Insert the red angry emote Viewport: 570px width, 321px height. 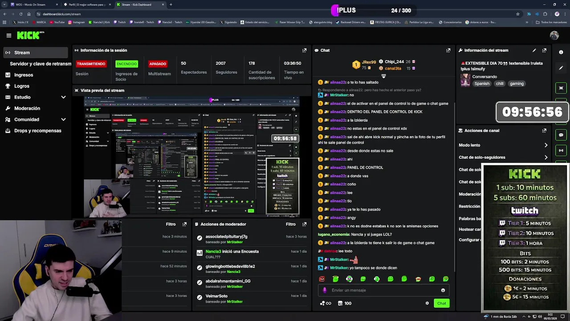coord(322,279)
